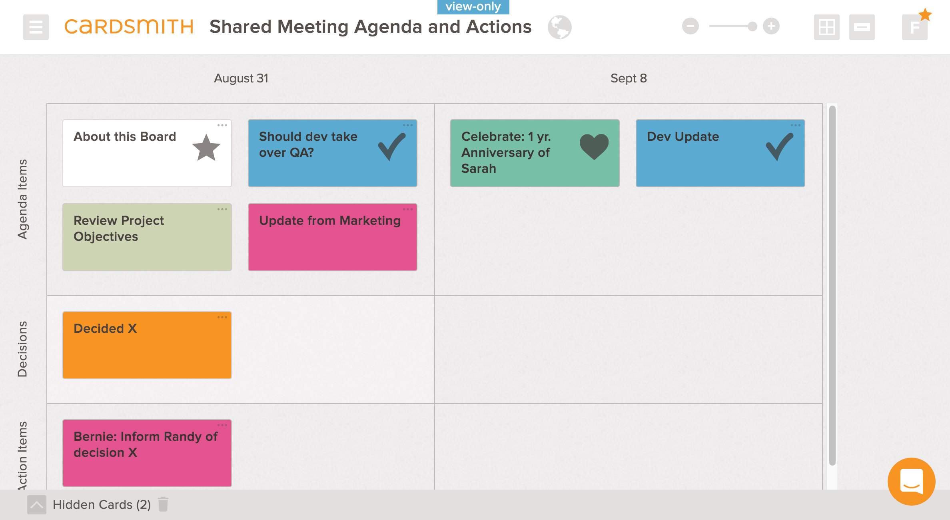Click the zoom in plus icon

tap(772, 27)
